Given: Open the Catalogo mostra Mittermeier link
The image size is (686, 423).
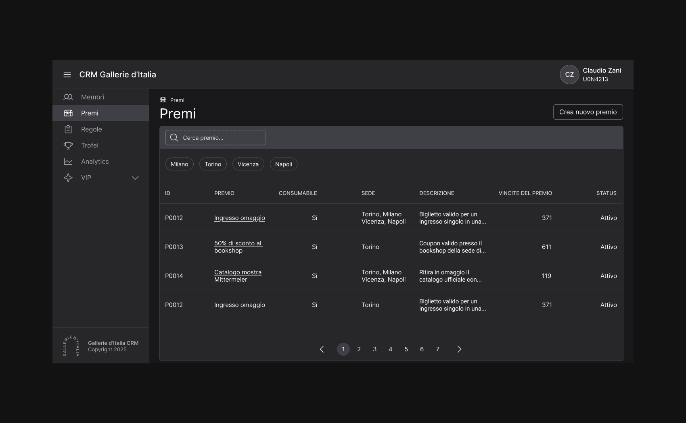Looking at the screenshot, I should pyautogui.click(x=238, y=276).
